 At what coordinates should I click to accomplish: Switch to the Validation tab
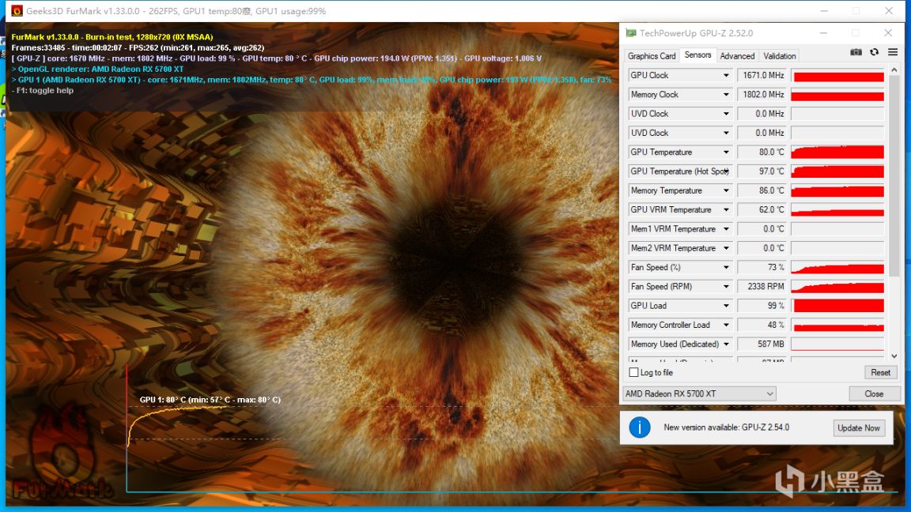click(780, 56)
